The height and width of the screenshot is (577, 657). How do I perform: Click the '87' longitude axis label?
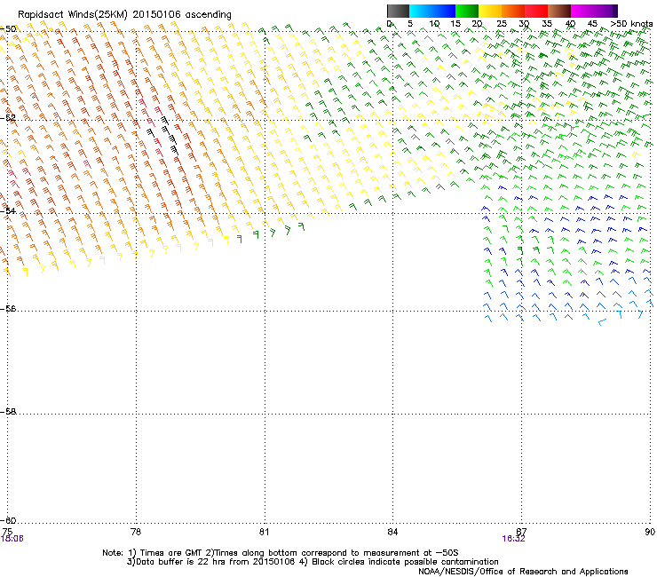521,532
